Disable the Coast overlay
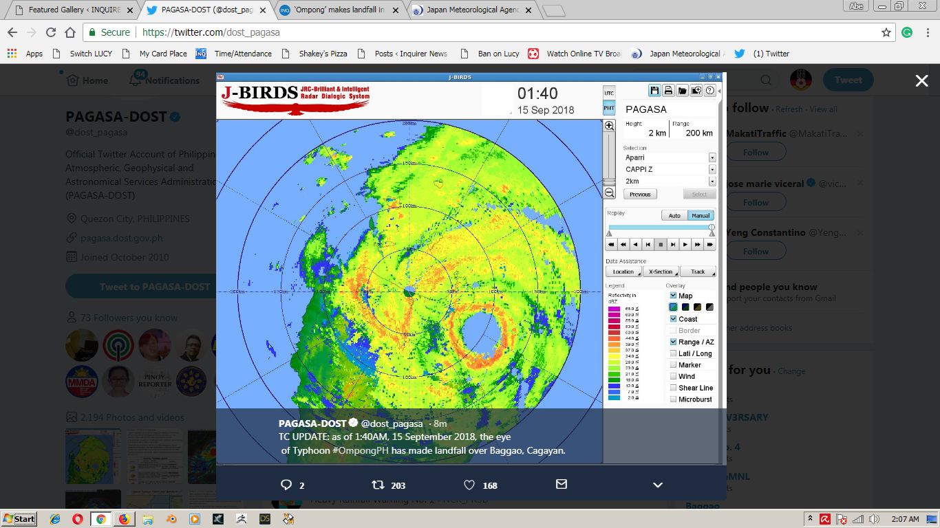 [672, 318]
